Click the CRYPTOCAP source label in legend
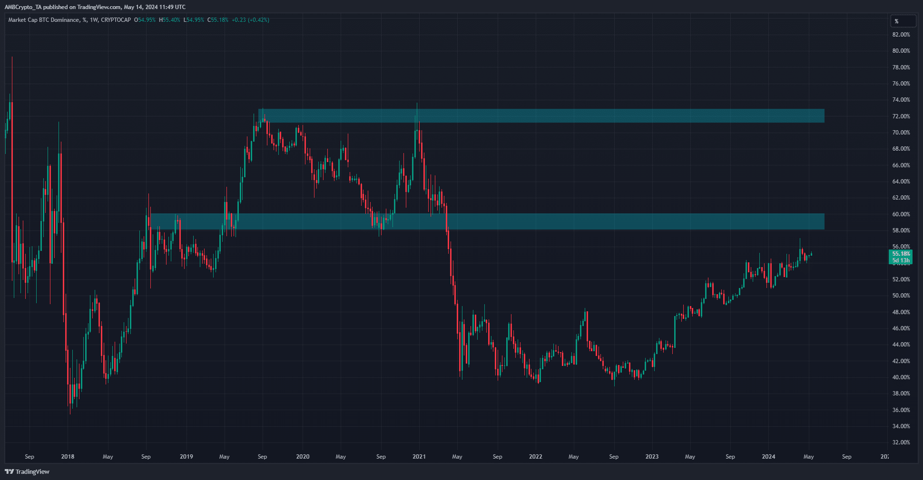 116,20
